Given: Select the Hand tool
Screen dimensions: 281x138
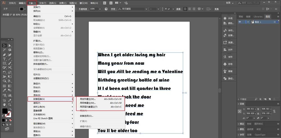Looking at the screenshot, I should pos(4,105).
